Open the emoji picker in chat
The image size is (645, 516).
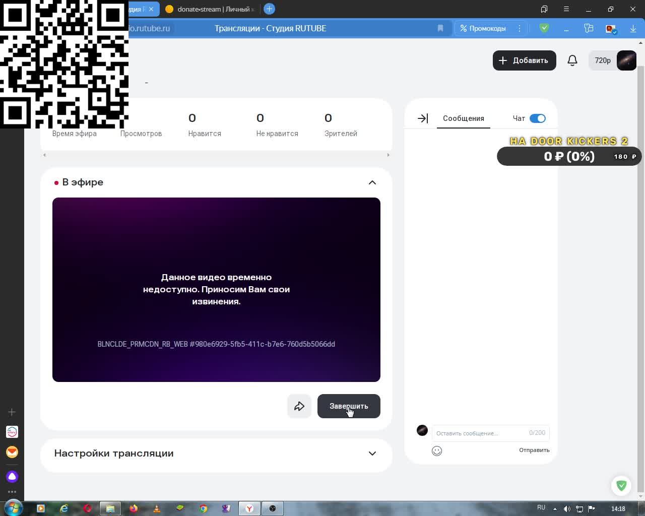click(437, 451)
